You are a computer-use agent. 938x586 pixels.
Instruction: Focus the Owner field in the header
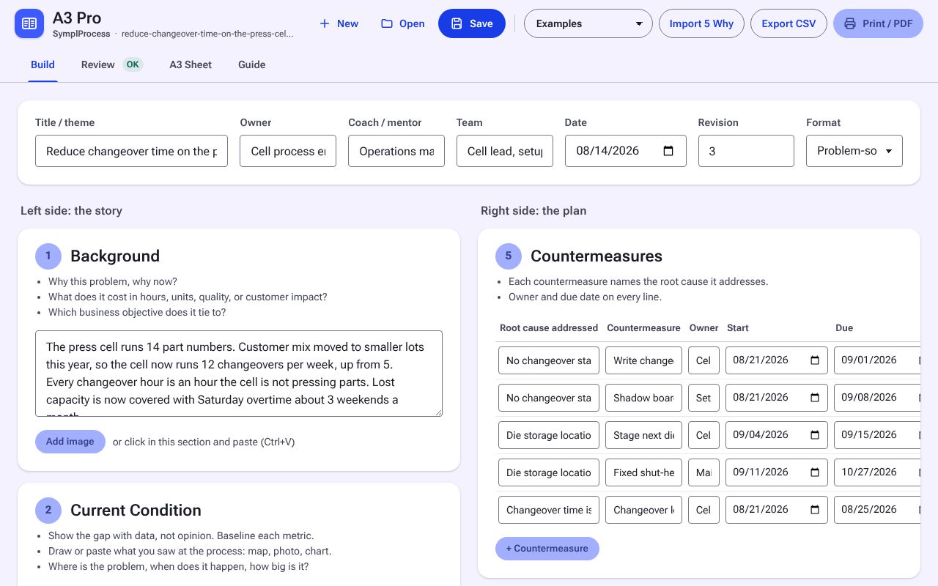(x=288, y=151)
